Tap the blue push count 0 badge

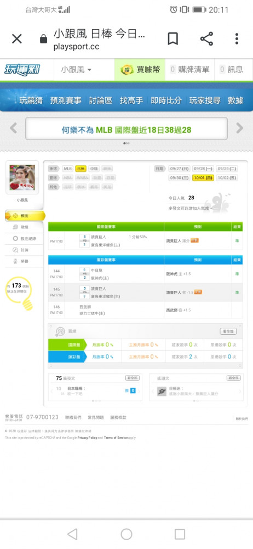[x=133, y=390]
